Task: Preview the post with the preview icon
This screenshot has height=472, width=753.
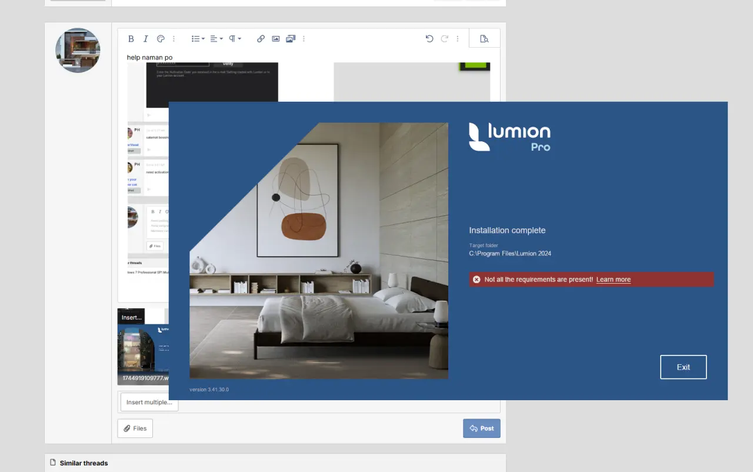Action: pyautogui.click(x=484, y=39)
